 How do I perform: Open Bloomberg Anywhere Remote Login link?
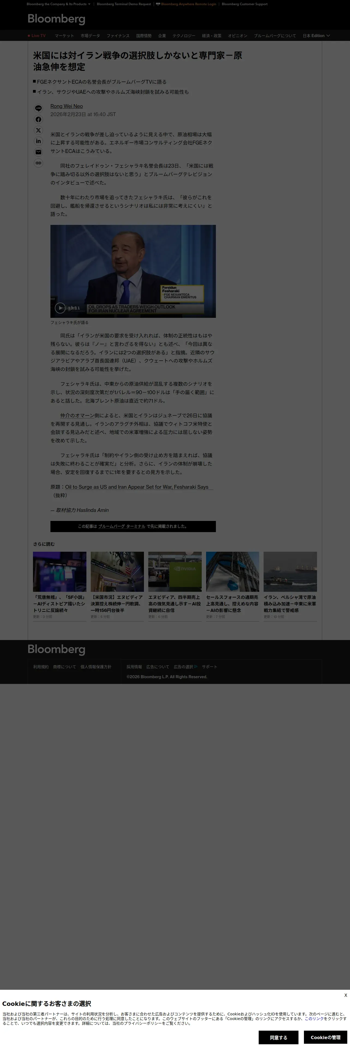(x=186, y=4)
